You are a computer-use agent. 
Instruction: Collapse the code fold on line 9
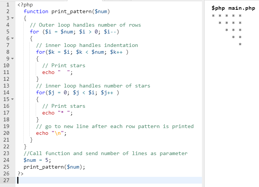coord(12,59)
